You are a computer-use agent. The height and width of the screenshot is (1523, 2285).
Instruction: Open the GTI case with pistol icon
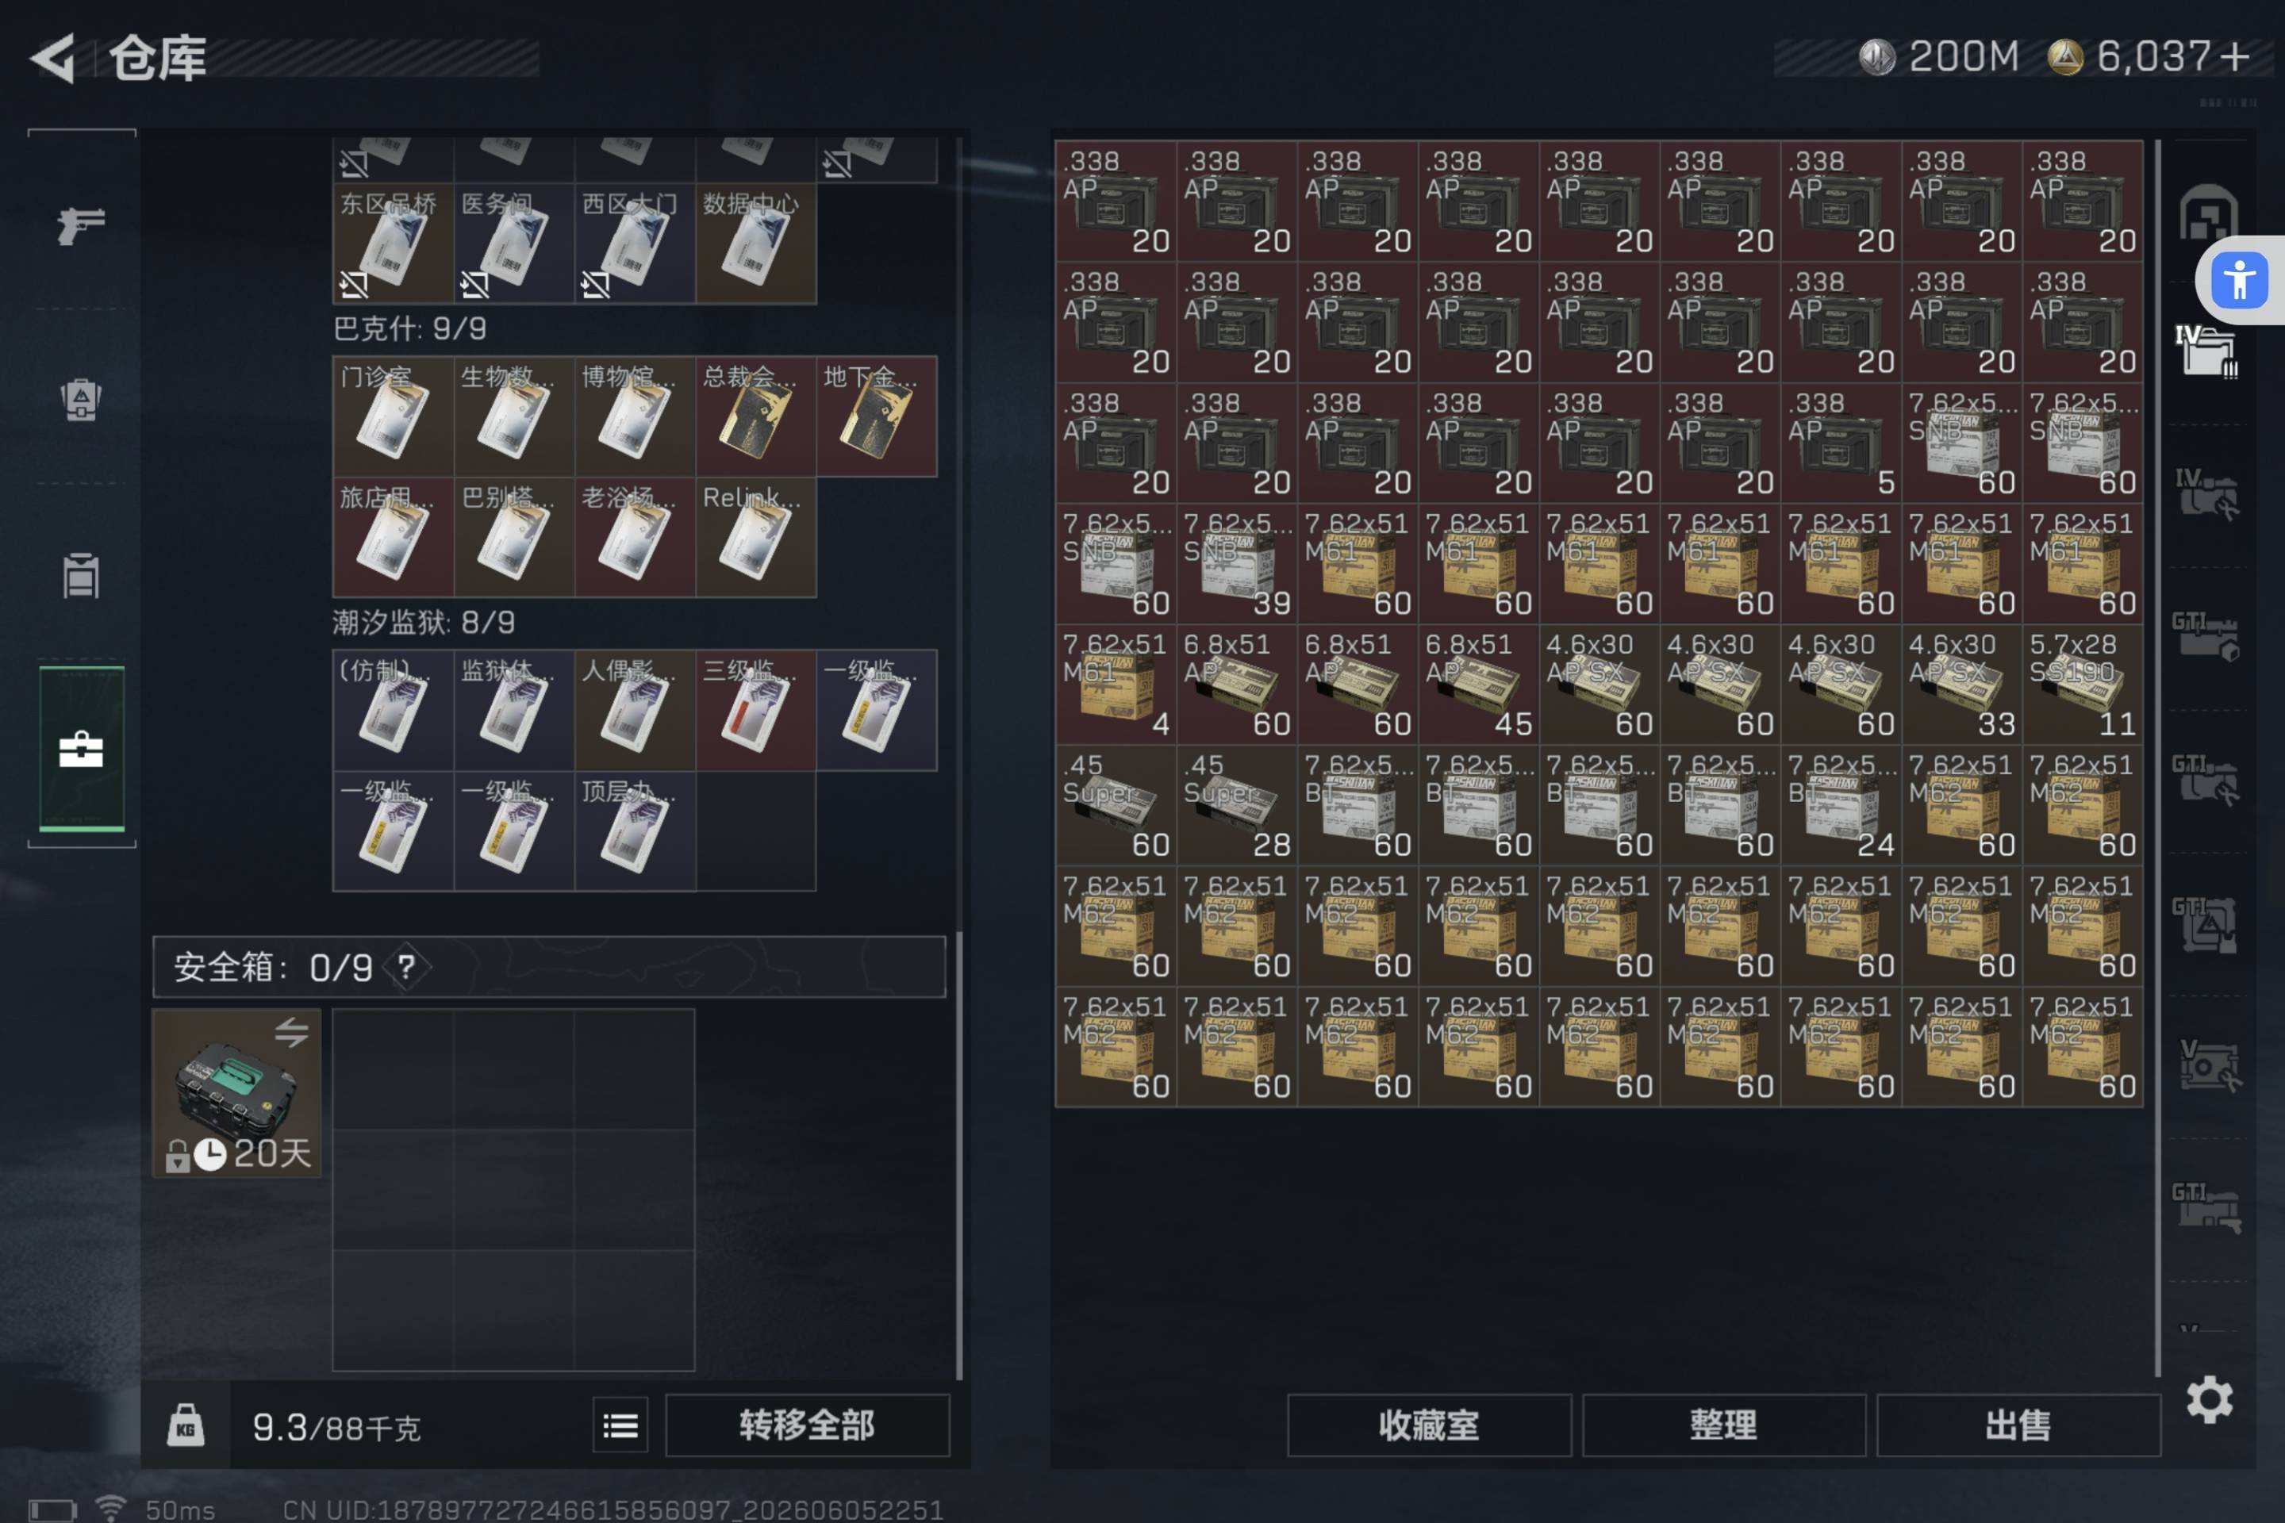tap(2207, 1207)
